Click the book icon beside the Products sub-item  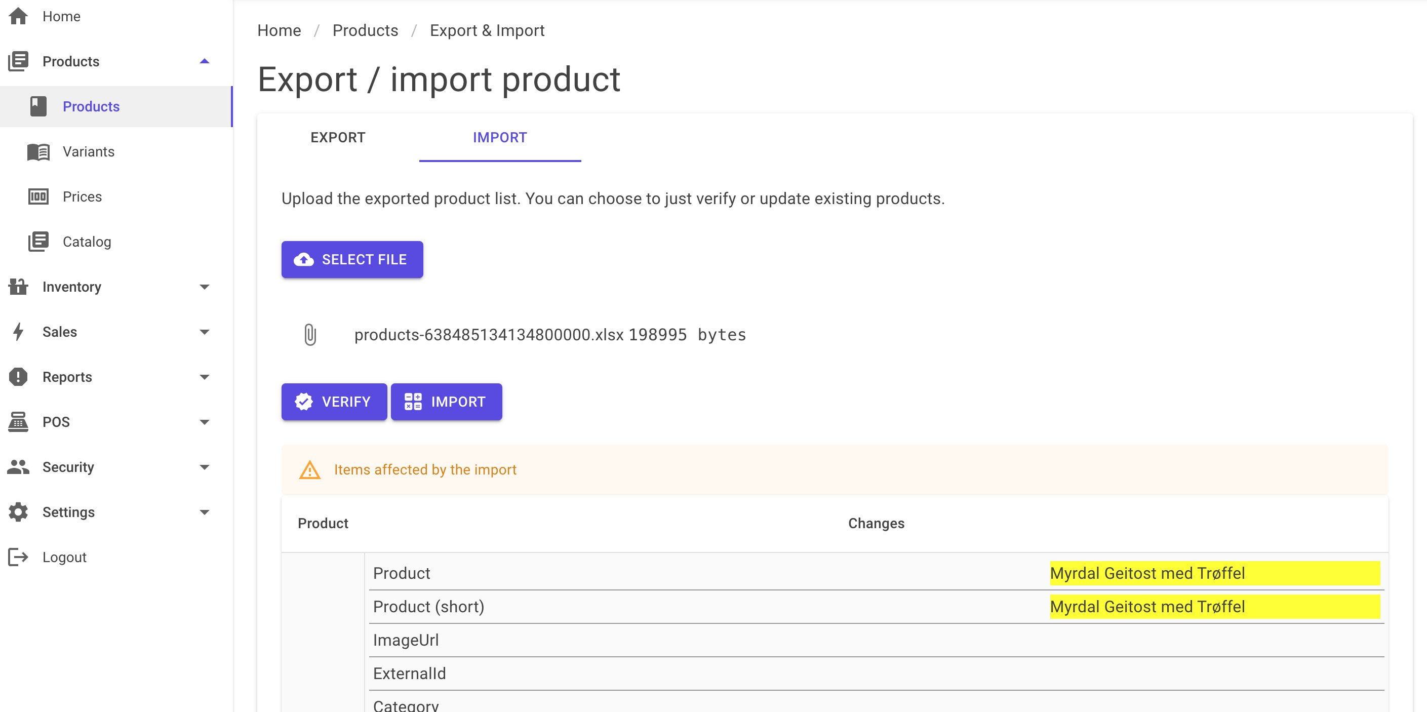pos(38,106)
